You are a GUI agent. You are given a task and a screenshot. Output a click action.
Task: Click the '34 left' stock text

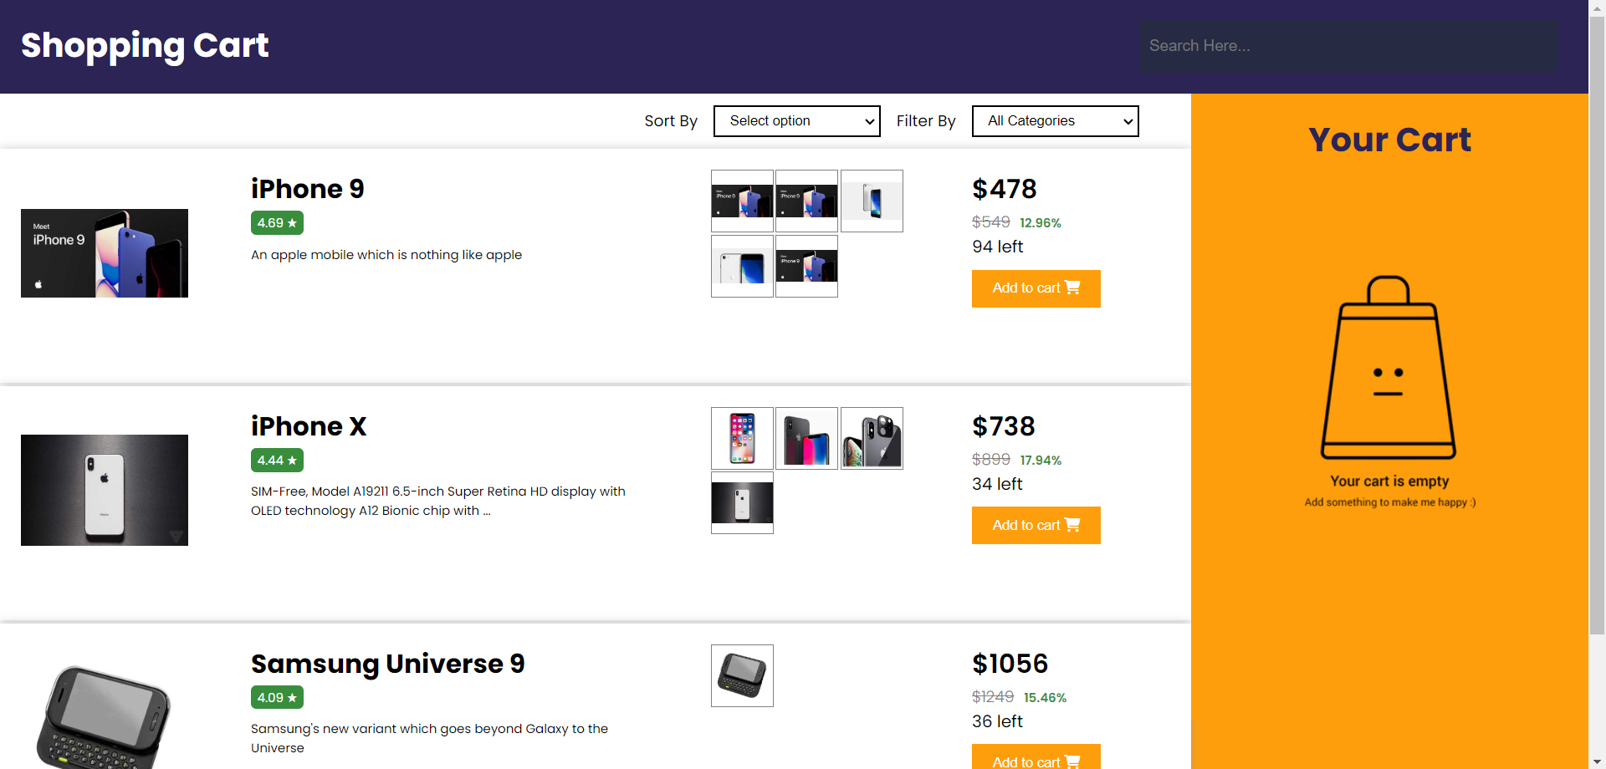tap(997, 484)
